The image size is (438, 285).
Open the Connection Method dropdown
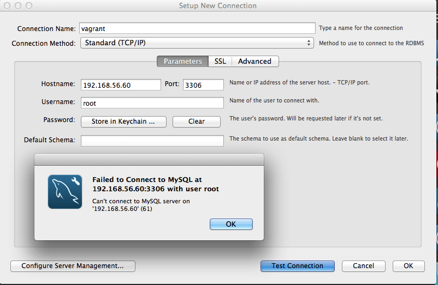197,43
